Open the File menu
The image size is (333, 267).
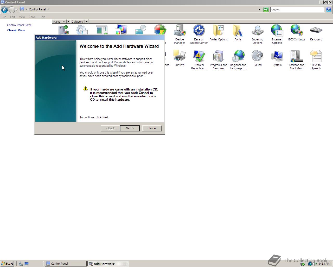(x=4, y=17)
